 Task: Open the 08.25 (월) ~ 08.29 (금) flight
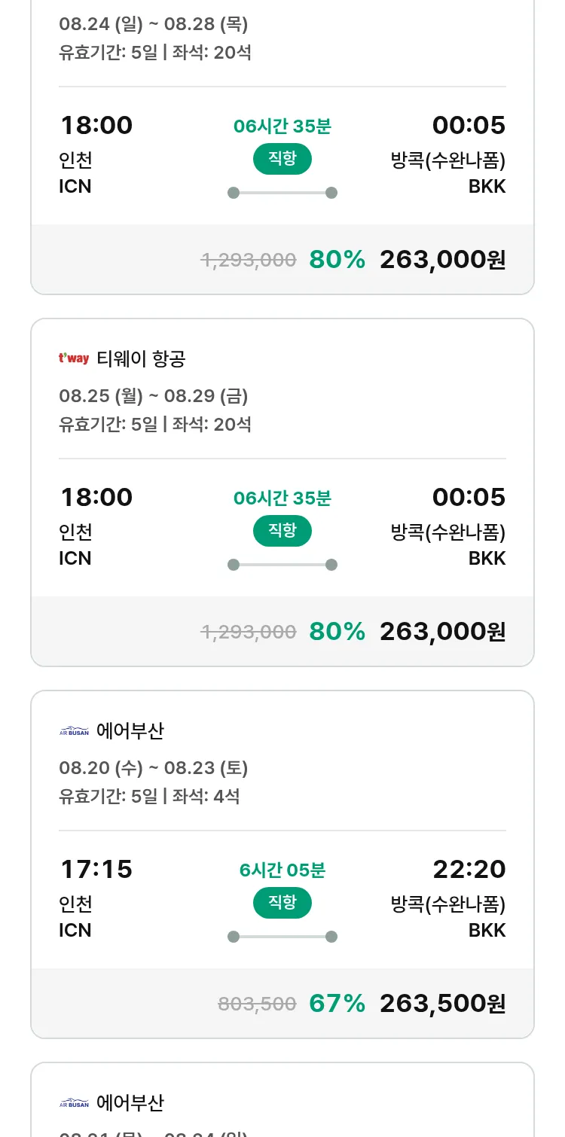[154, 396]
